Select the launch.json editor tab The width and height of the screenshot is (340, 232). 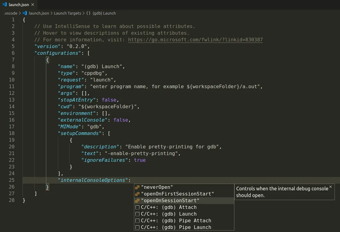coord(19,5)
